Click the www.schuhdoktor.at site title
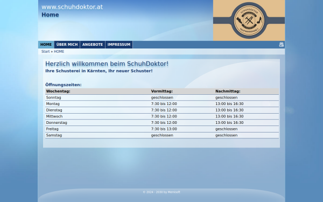 (x=72, y=7)
